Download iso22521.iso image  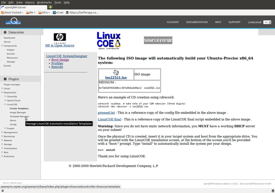[x=116, y=77]
